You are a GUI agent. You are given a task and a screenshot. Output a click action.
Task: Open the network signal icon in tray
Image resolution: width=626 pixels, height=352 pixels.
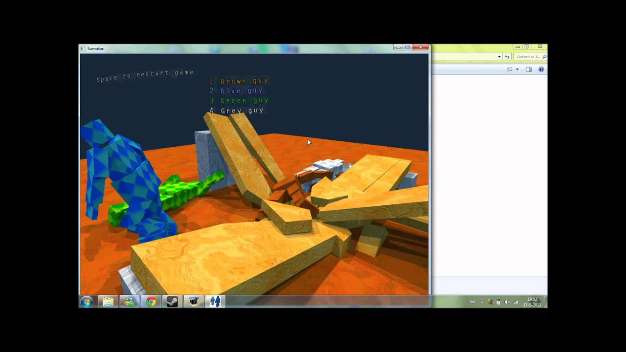tap(515, 302)
